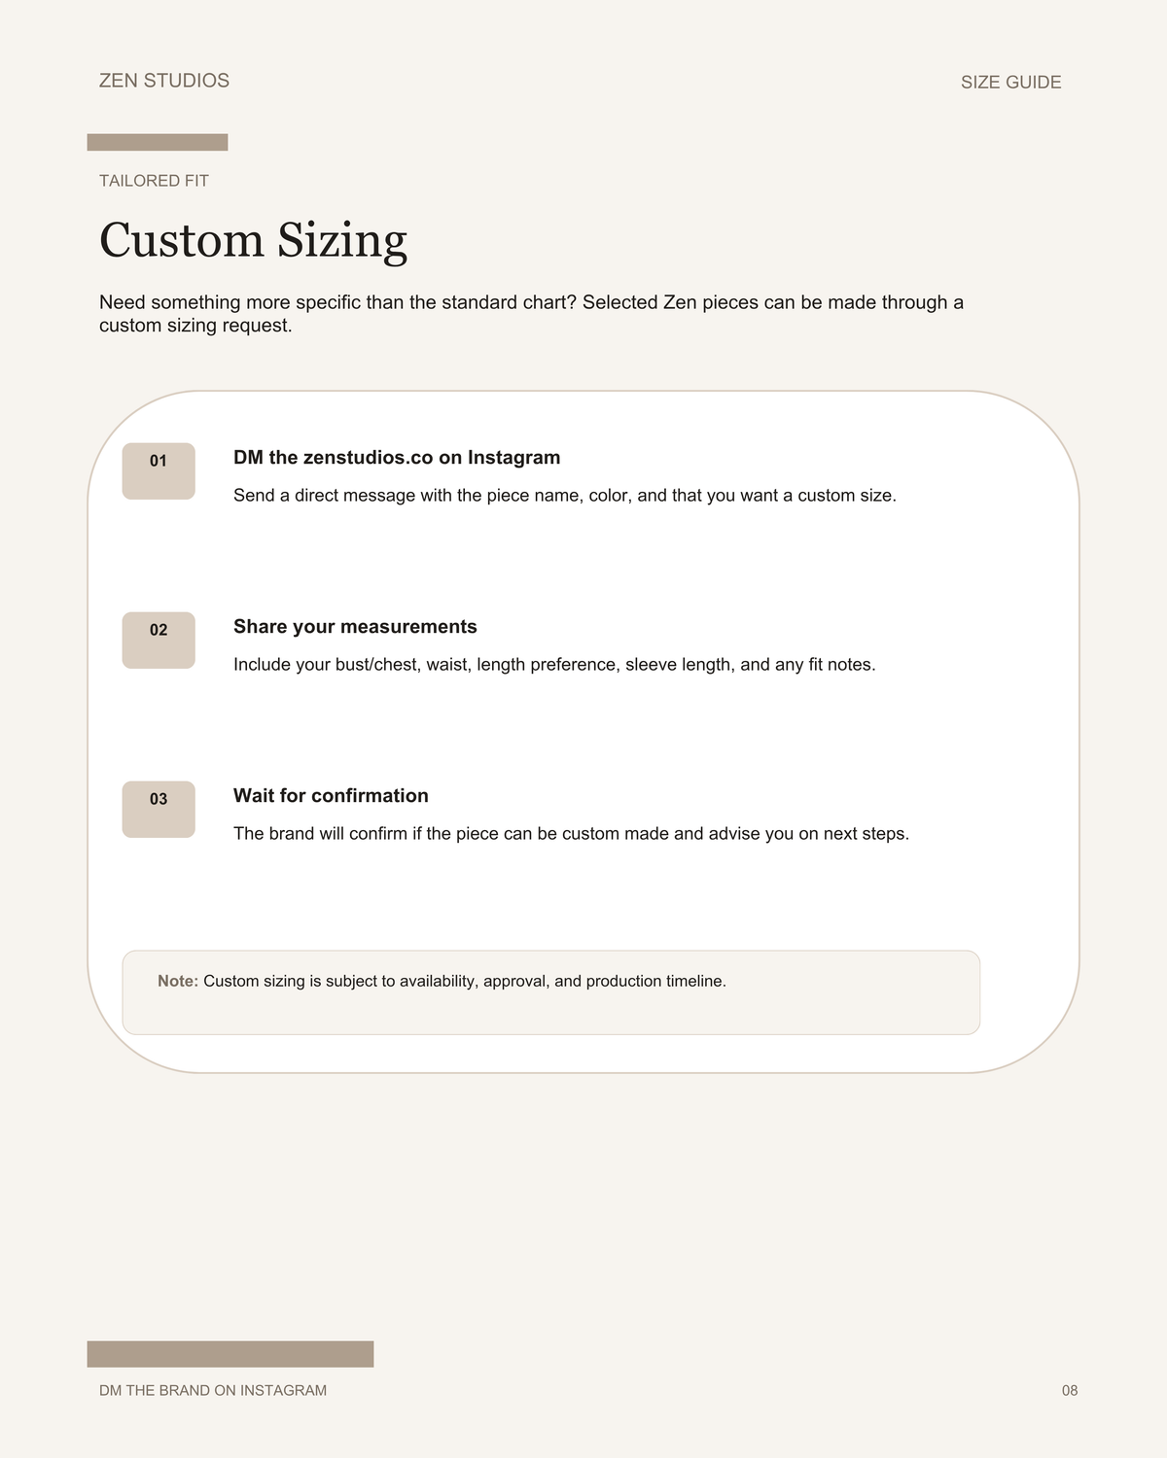
Task: Click the 01 step badge
Action: pyautogui.click(x=159, y=471)
